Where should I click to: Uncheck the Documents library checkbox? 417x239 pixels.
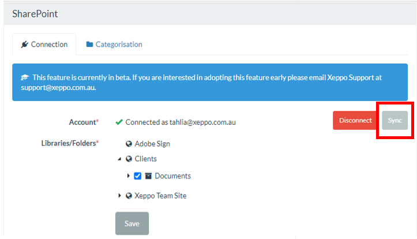tap(137, 176)
